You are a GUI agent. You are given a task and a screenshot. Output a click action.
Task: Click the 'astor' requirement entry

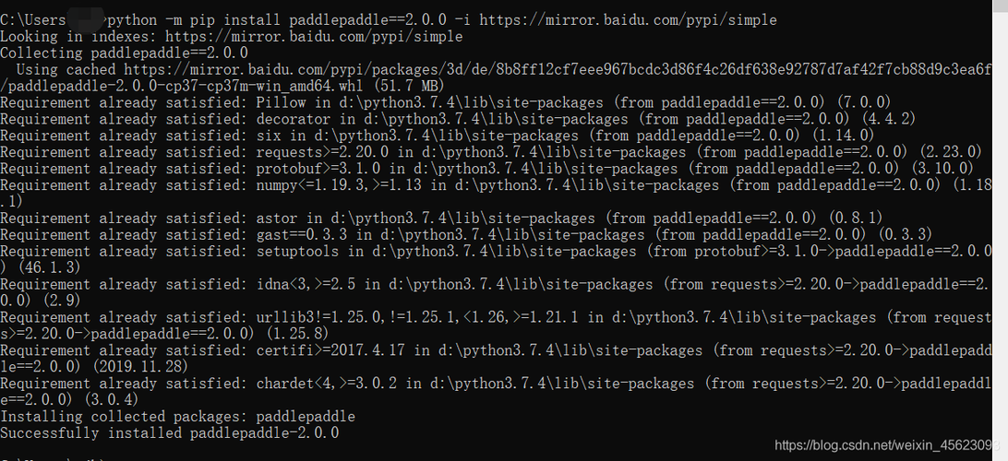click(276, 219)
